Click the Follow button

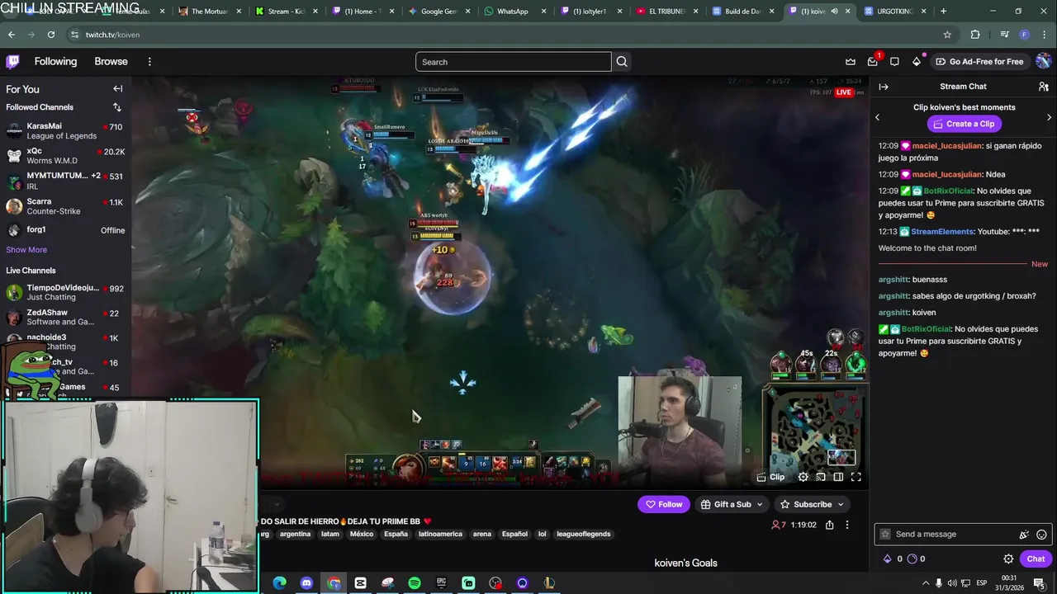664,504
